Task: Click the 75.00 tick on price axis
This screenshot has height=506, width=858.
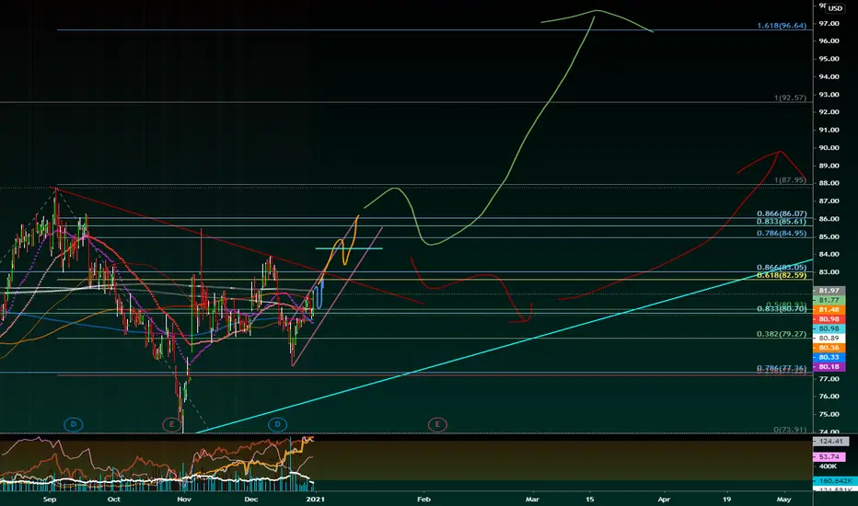Action: tap(829, 414)
